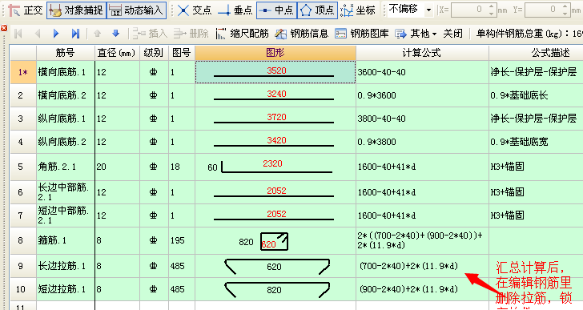The image size is (583, 310).
Task: Toggle 坐标 coordinate snap
Action: pos(358,10)
